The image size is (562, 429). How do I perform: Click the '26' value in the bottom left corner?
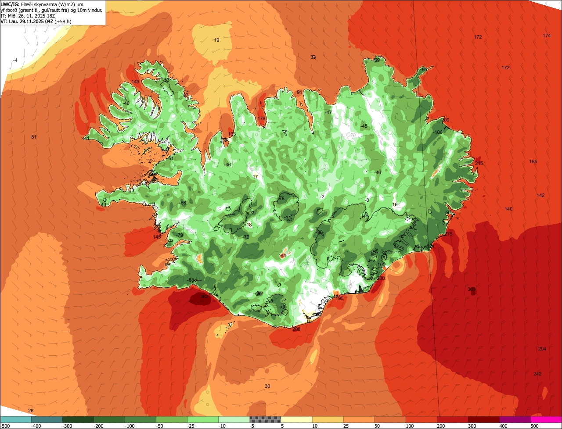tap(31, 411)
